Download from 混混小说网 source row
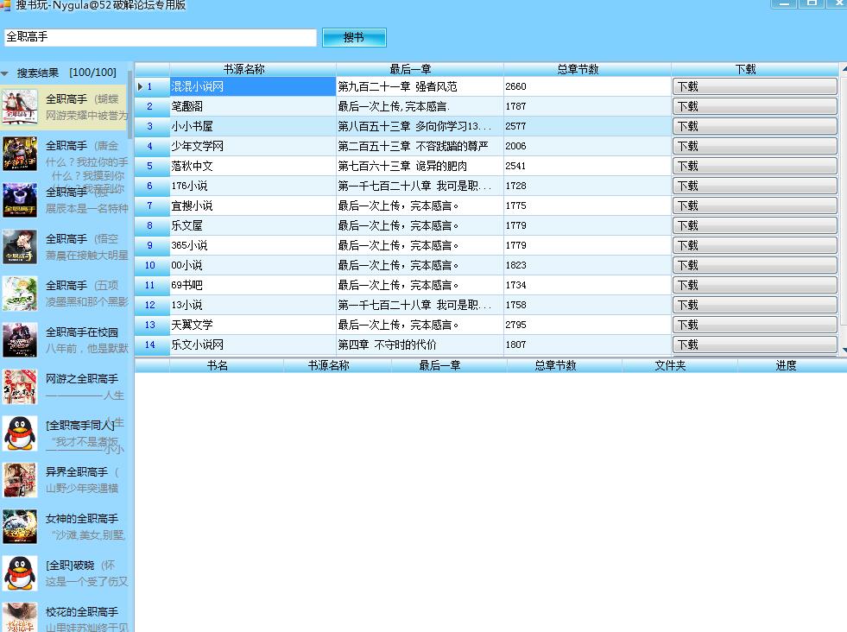 (754, 86)
